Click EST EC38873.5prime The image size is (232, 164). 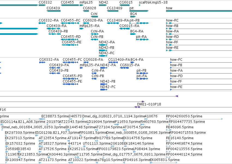point(55,116)
